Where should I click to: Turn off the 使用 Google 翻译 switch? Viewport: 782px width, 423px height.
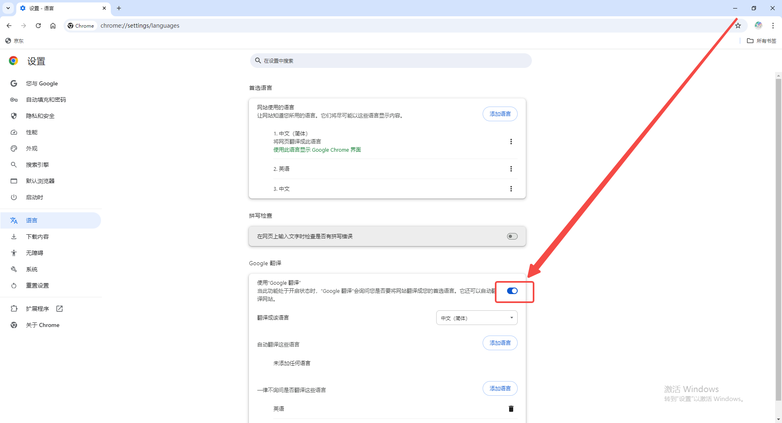coord(512,291)
